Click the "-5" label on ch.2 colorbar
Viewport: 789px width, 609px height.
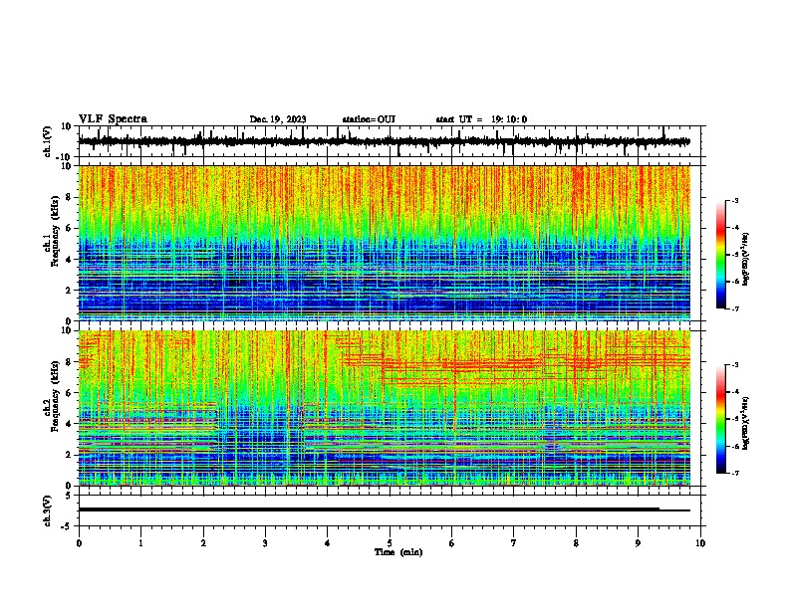coord(734,419)
